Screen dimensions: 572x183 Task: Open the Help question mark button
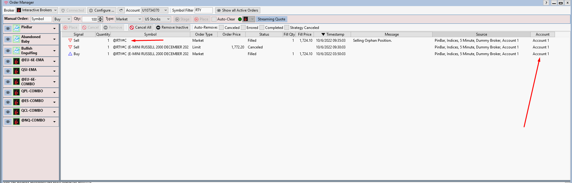click(546, 3)
